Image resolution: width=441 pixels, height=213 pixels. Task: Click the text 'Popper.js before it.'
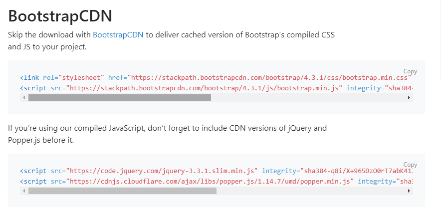tap(41, 140)
